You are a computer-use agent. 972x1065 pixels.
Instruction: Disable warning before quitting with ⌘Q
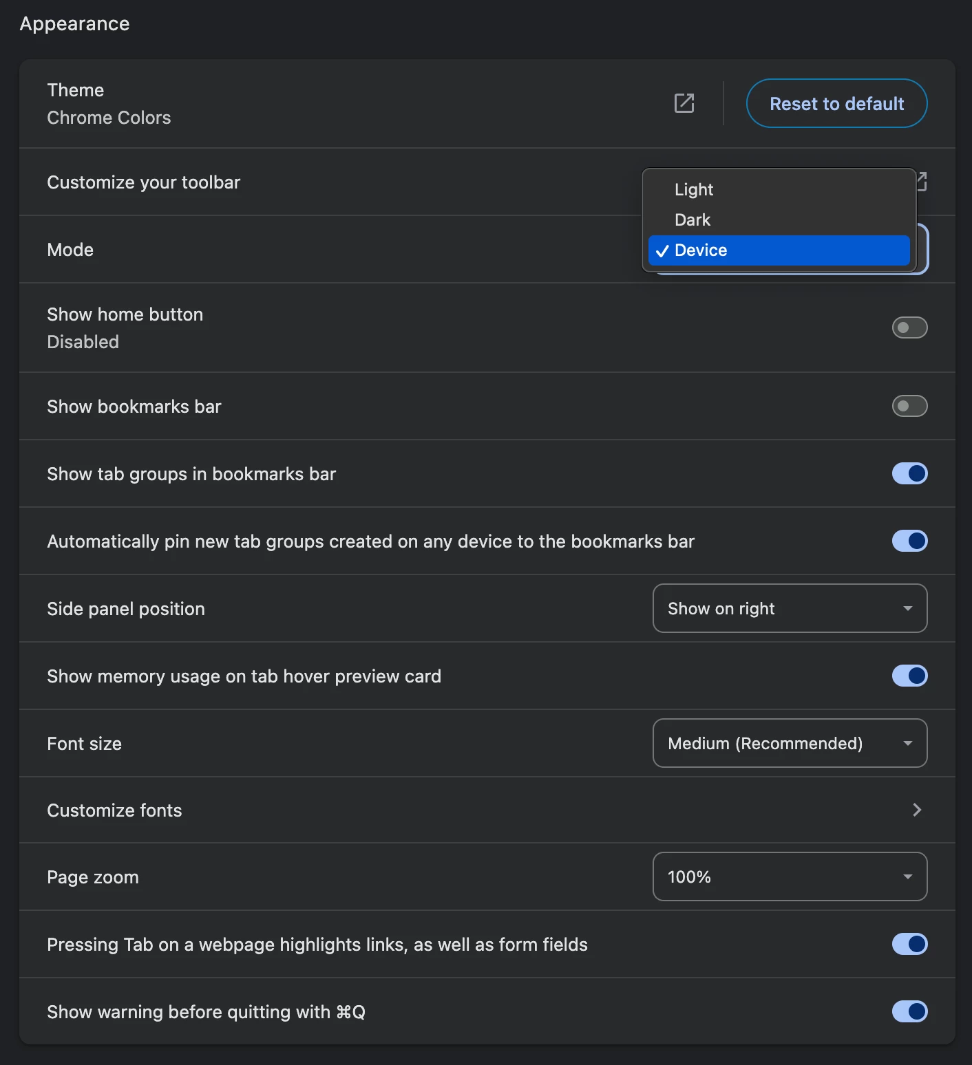[x=909, y=1011]
